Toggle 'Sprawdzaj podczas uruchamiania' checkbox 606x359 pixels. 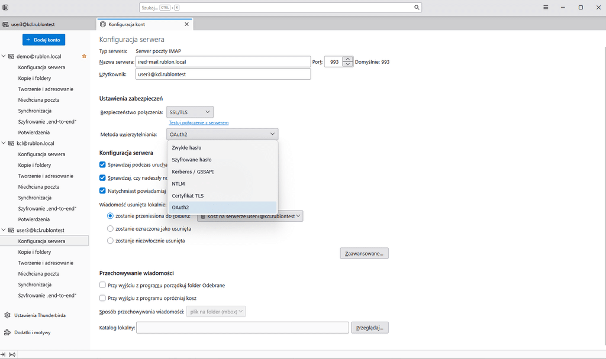click(102, 164)
